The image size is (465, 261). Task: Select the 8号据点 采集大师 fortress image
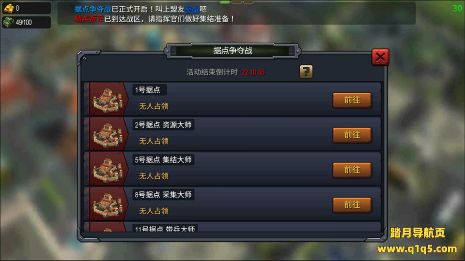(x=108, y=204)
